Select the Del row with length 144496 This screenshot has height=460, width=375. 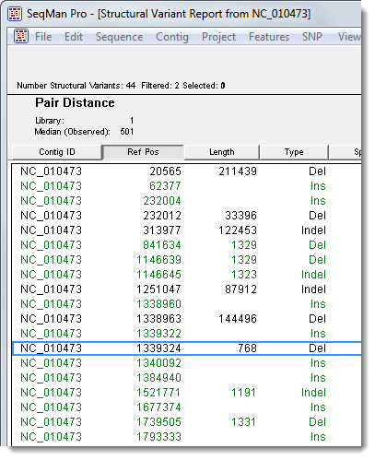point(186,319)
